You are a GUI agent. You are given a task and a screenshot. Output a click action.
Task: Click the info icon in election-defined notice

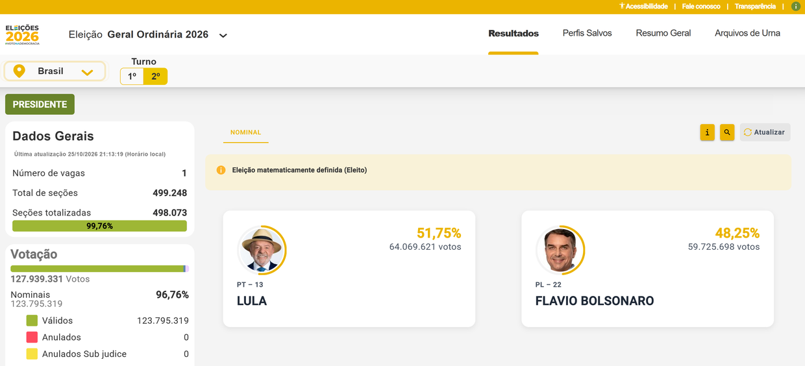(x=221, y=170)
